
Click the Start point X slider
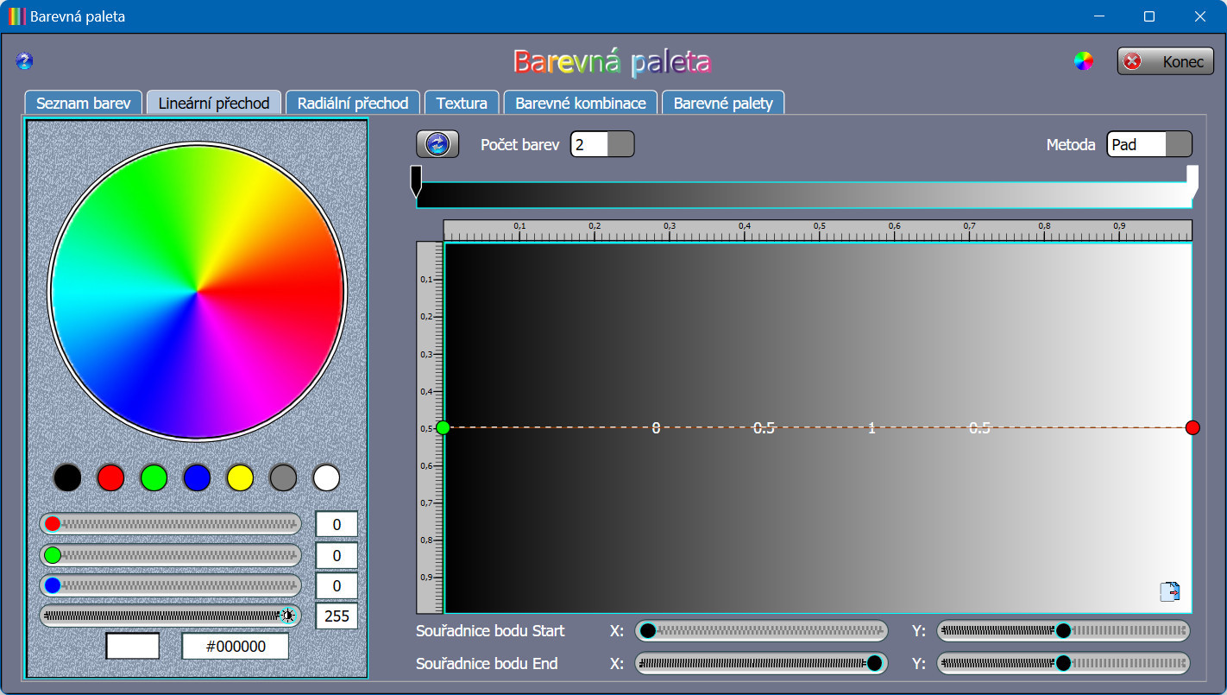[761, 631]
